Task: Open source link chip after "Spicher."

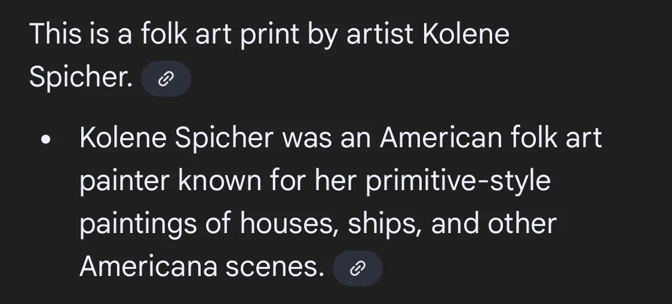Action: (x=165, y=79)
